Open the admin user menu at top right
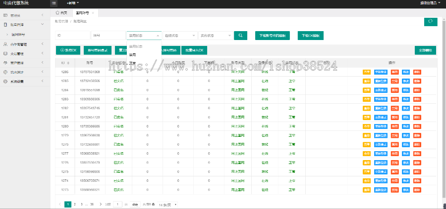This screenshot has height=209, width=446. click(x=429, y=3)
